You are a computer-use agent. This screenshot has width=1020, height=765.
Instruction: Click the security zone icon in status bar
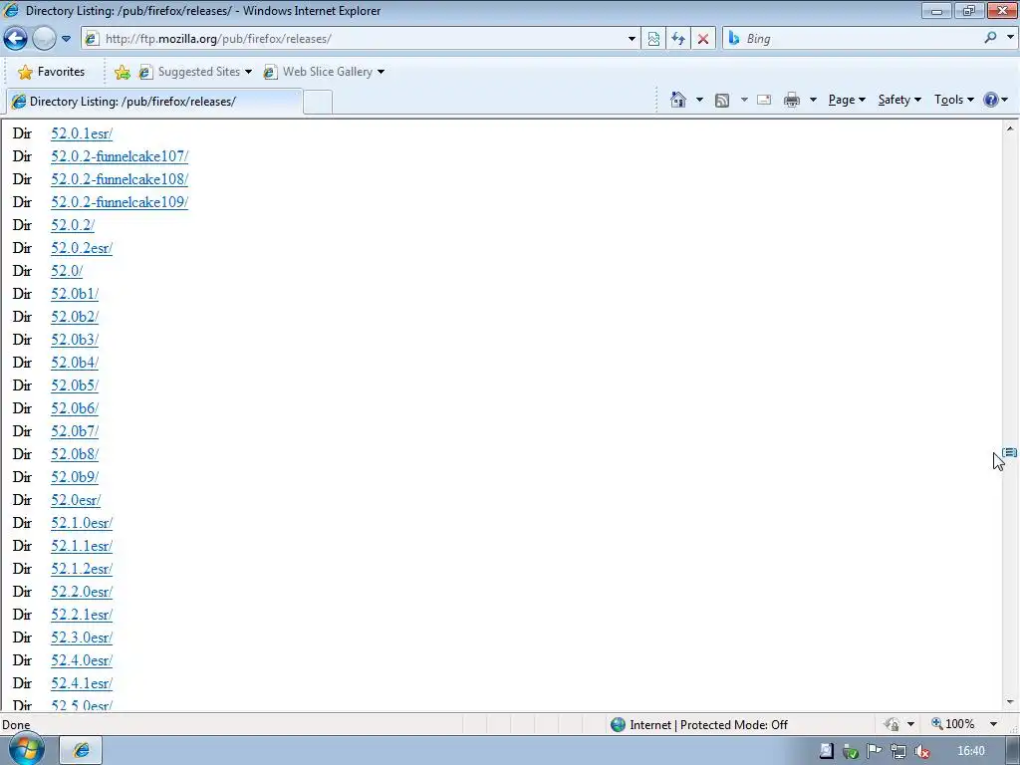[x=618, y=725]
